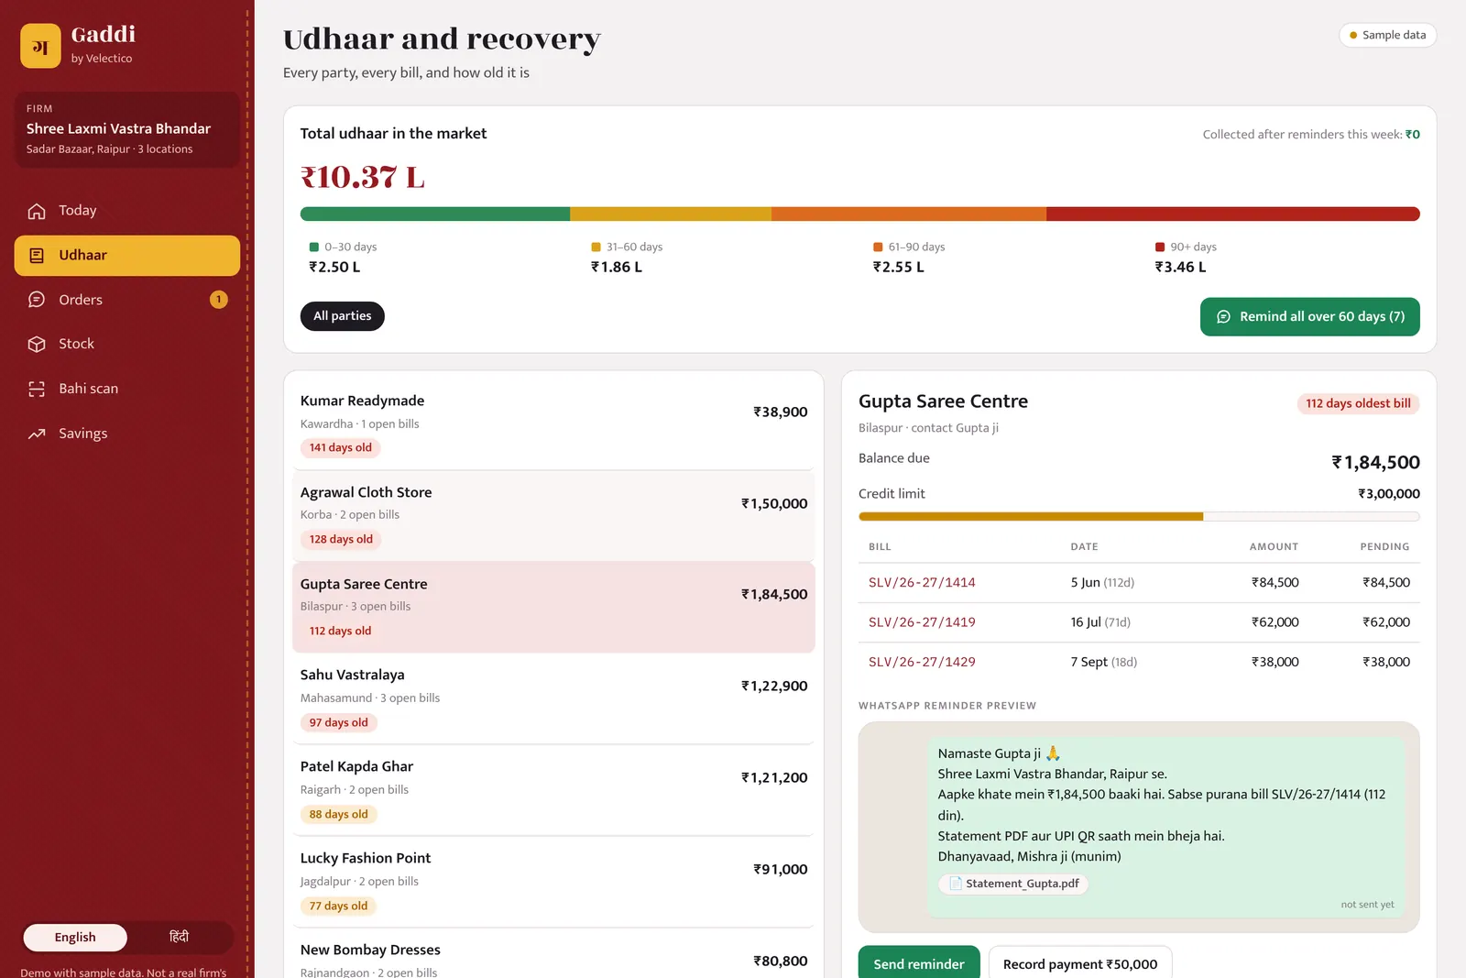This screenshot has height=978, width=1466.
Task: Select Patel Kapda Ghar party row
Action: (553, 790)
